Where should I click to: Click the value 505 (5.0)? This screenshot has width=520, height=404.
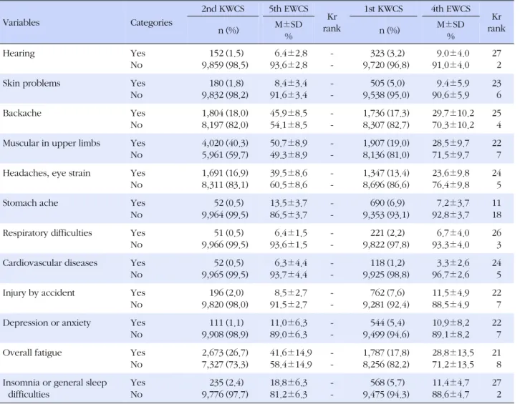(387, 83)
